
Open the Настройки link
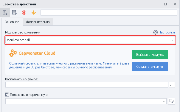pos(167,32)
